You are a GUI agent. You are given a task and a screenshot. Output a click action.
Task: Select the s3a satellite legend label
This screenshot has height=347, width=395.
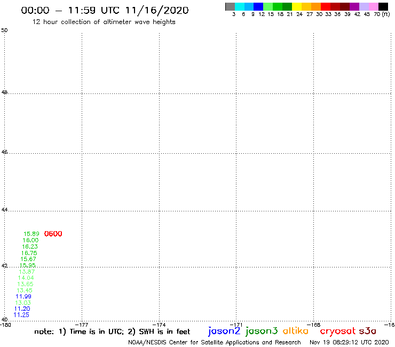(x=368, y=331)
